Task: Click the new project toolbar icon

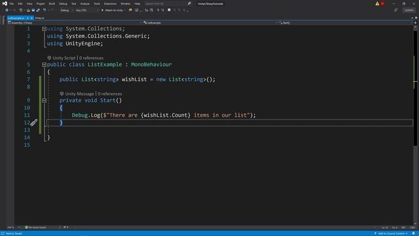Action: click(21, 10)
